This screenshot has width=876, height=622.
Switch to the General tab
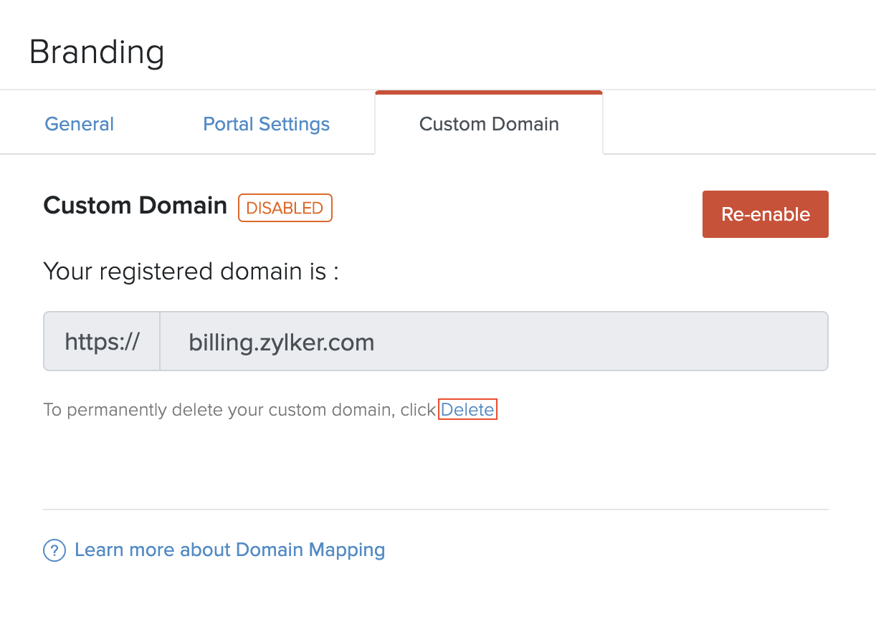(79, 124)
